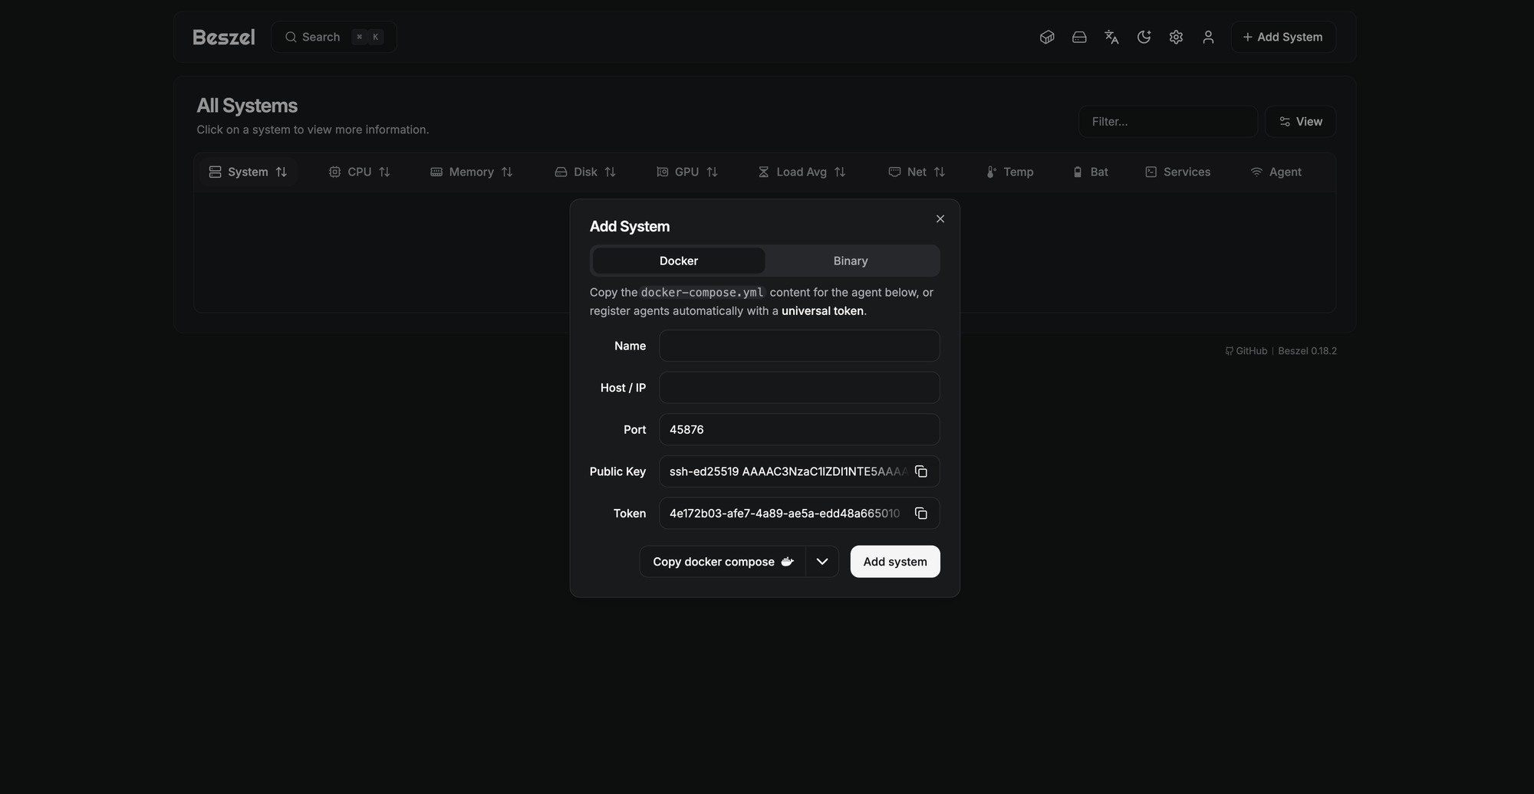Open the language selector
This screenshot has height=794, width=1534.
pyautogui.click(x=1111, y=36)
